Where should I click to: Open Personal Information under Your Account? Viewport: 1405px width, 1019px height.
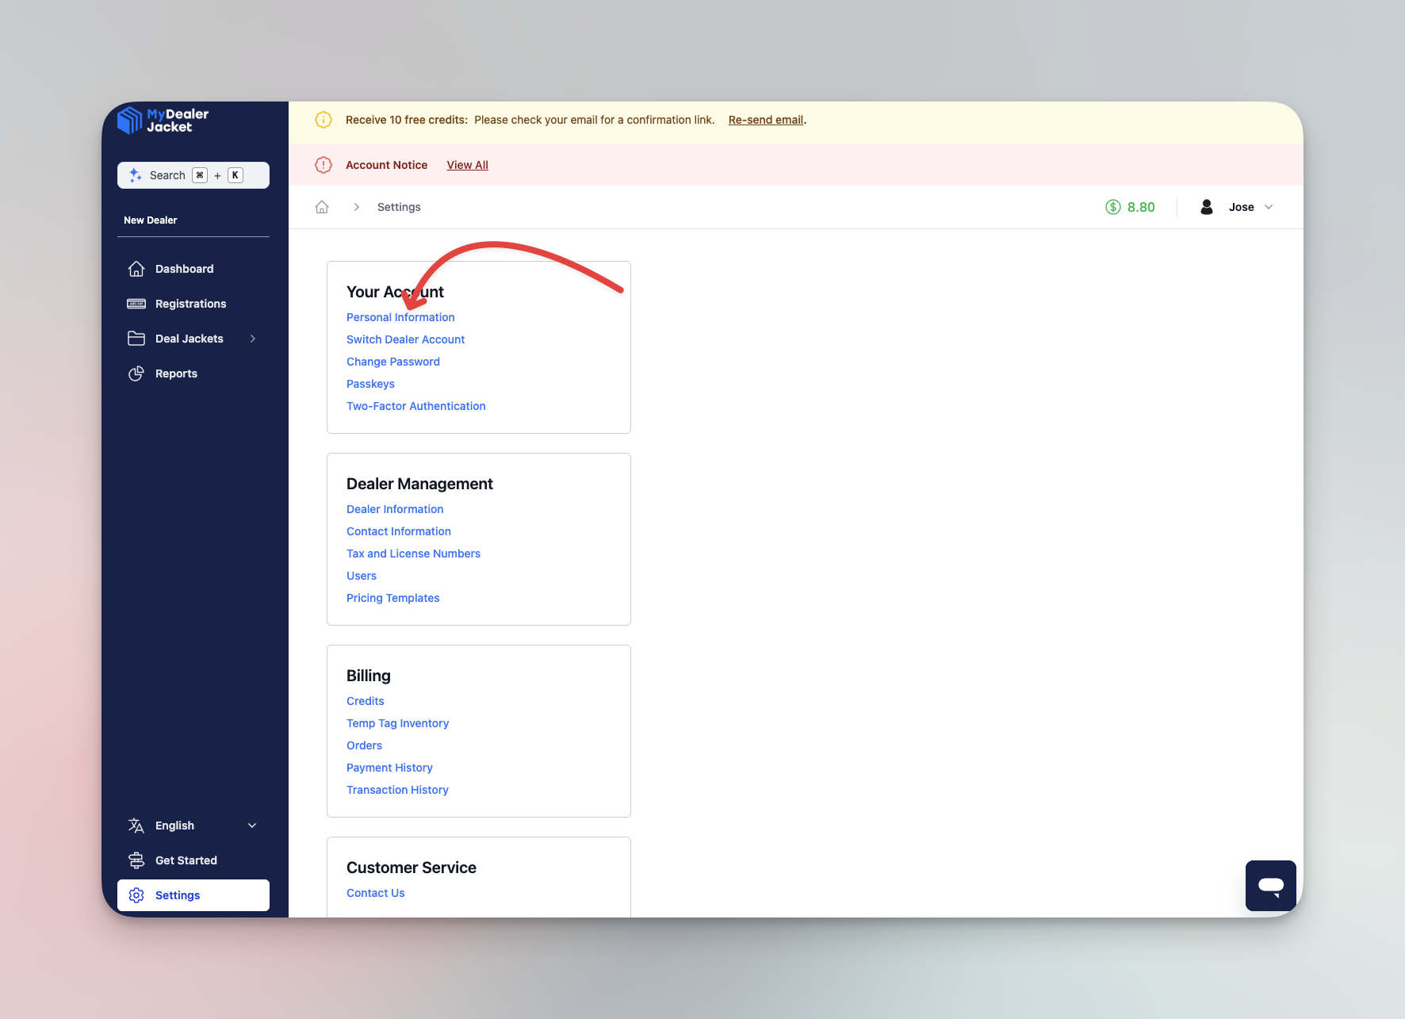400,316
